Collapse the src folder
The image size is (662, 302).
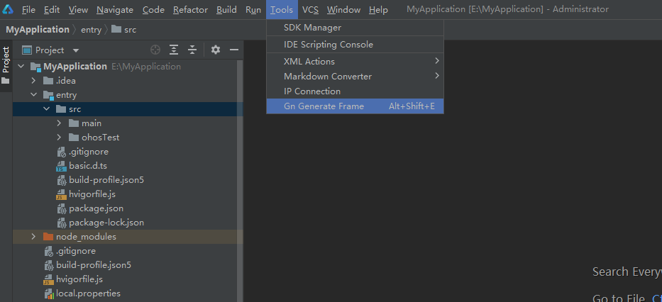tap(46, 109)
